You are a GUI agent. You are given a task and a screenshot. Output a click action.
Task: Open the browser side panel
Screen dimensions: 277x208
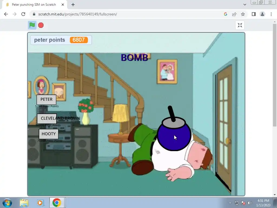pos(254,14)
